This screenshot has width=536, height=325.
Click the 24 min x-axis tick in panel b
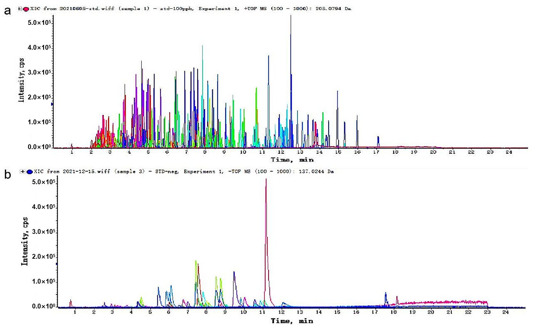[505, 312]
